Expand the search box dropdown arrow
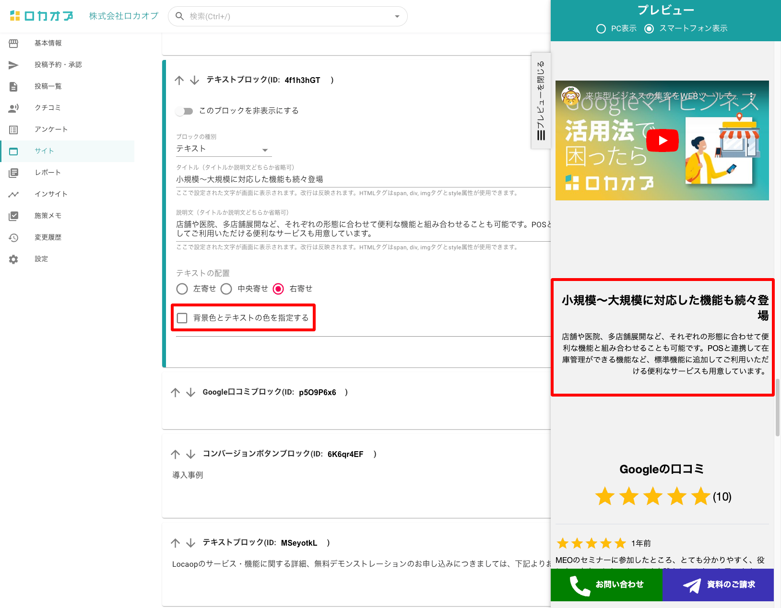Screen dimensions: 781x608 point(397,17)
